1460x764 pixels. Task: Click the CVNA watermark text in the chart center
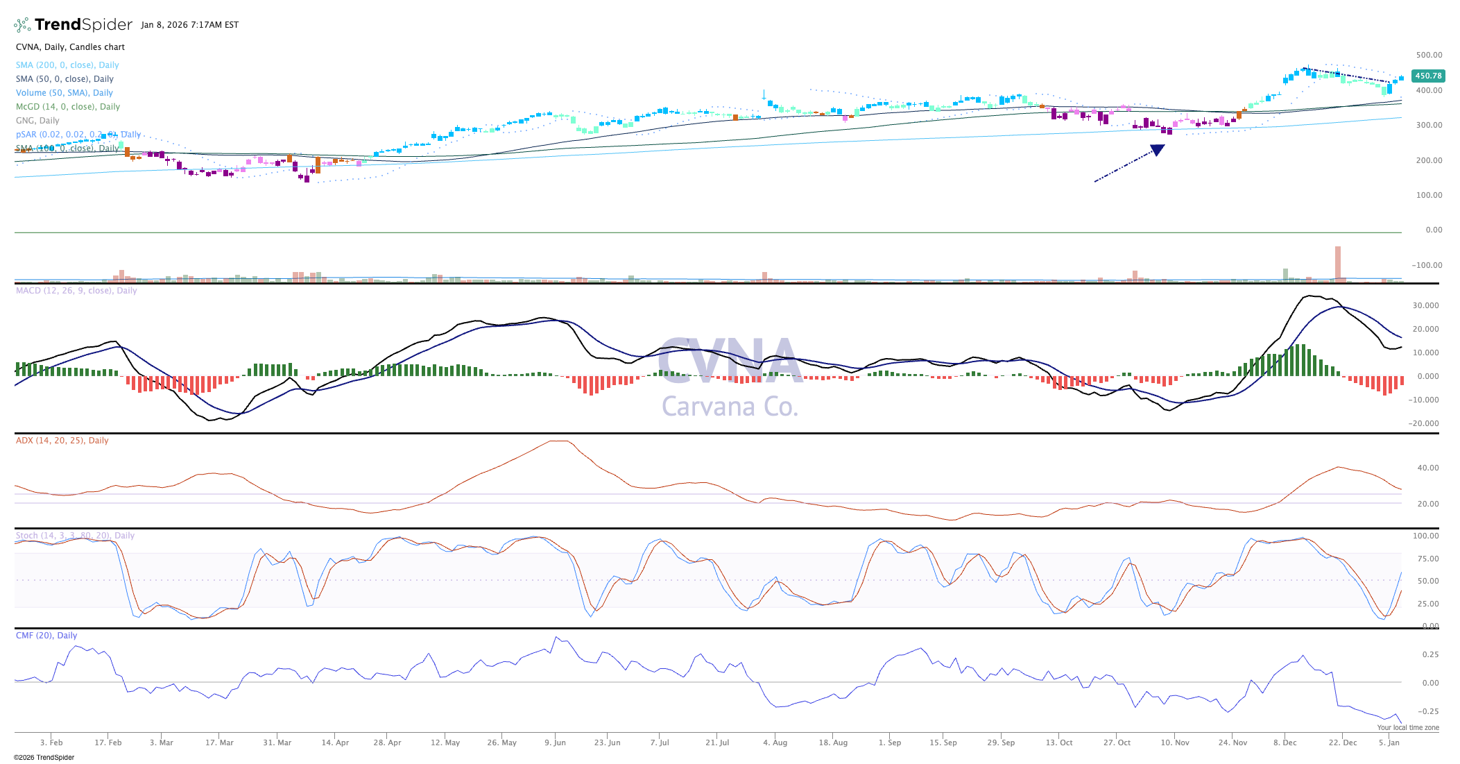(x=730, y=361)
